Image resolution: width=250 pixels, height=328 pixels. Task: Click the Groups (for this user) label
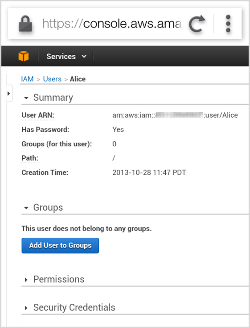click(57, 144)
